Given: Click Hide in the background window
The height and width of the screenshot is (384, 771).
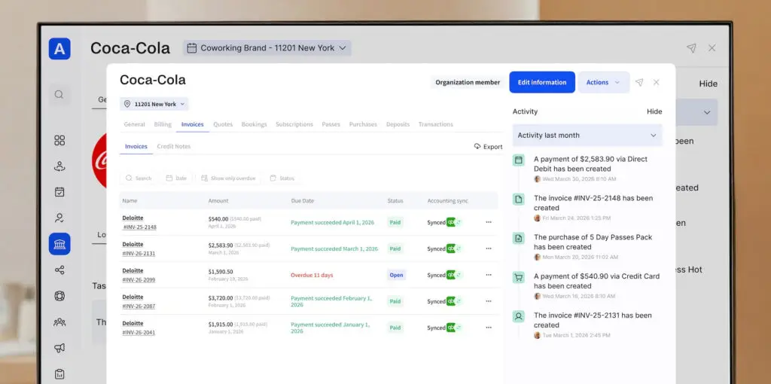Looking at the screenshot, I should pos(708,84).
